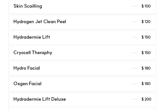The image size is (165, 111).
Task: Select the $180 price of Hydro Facial
Action: tap(146, 68)
